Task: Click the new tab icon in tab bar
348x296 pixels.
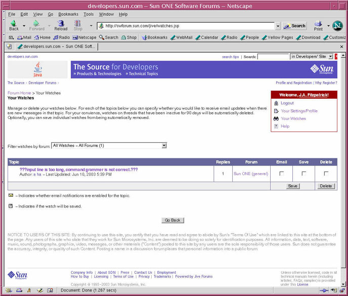Action: point(9,47)
